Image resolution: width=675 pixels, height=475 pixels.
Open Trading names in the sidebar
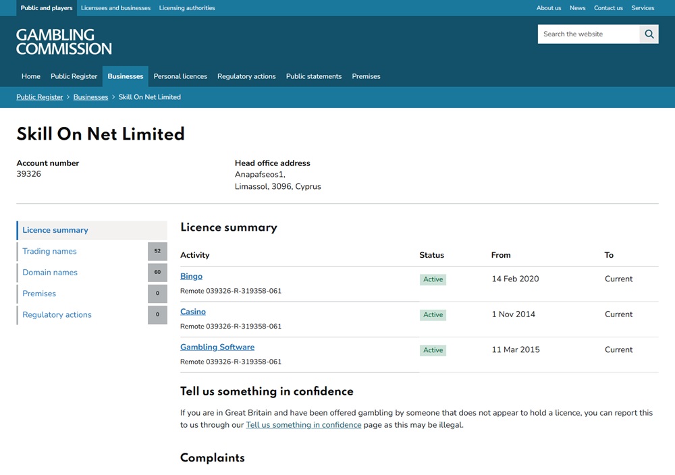[49, 251]
